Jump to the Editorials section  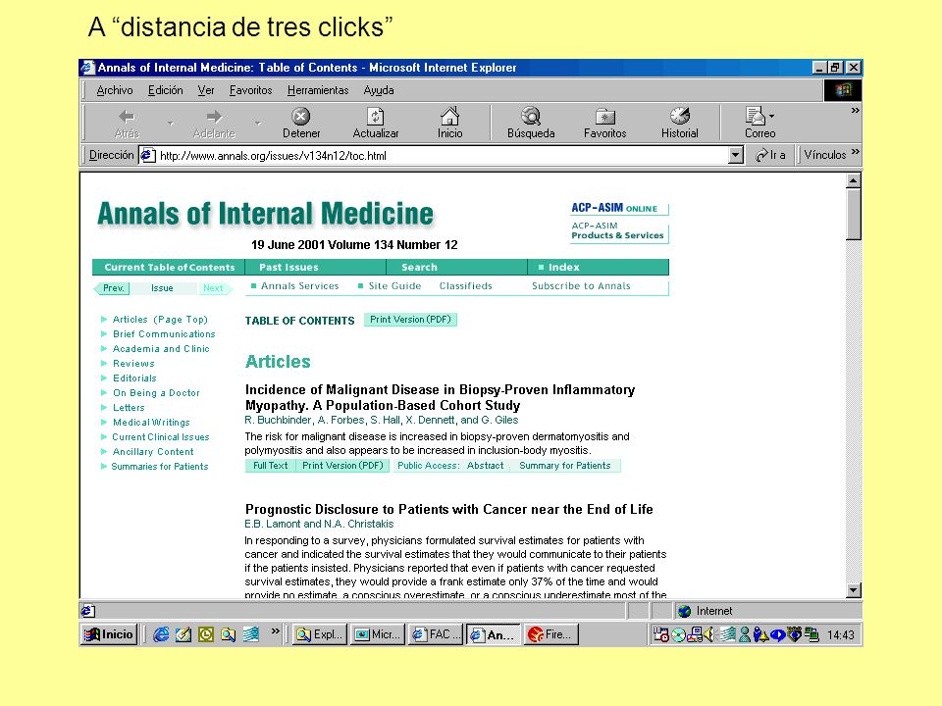tap(134, 378)
